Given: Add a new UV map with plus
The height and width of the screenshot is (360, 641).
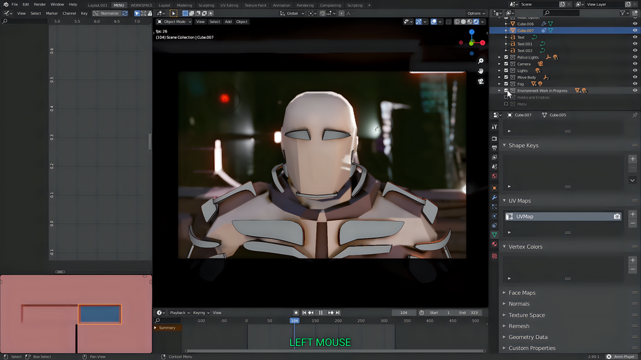Looking at the screenshot, I should (633, 214).
